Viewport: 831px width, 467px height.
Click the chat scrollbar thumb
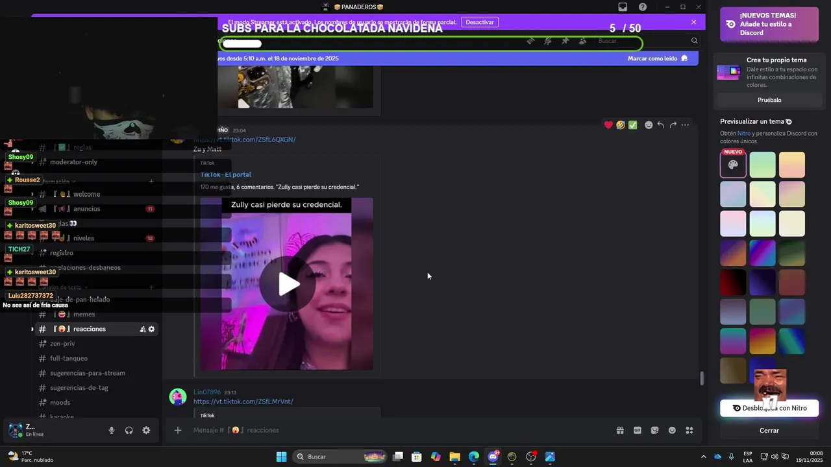point(701,378)
